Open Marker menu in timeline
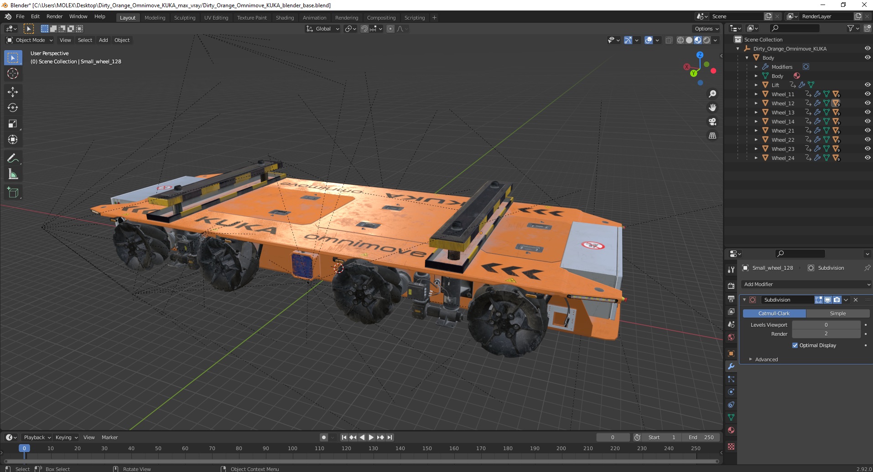The width and height of the screenshot is (873, 472). (109, 437)
